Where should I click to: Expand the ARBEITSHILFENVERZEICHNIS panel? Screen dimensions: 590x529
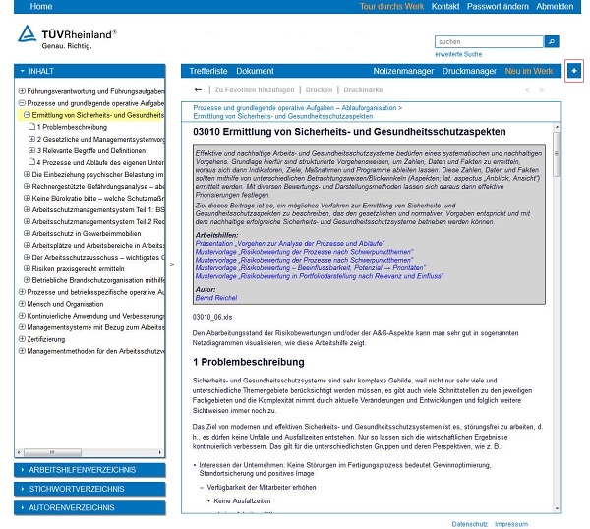(x=89, y=470)
